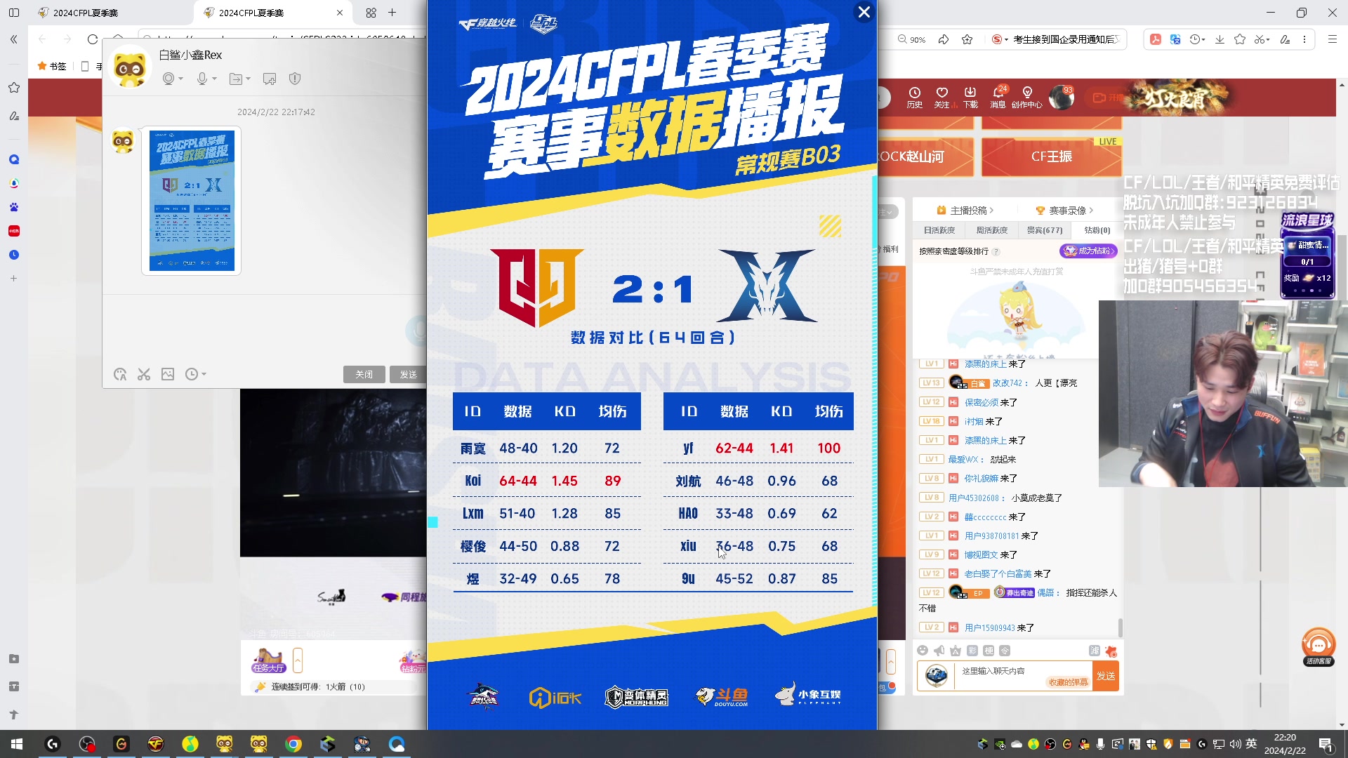1348x758 pixels.
Task: Switch to the 周活跃度 weekly activity tab
Action: point(992,230)
